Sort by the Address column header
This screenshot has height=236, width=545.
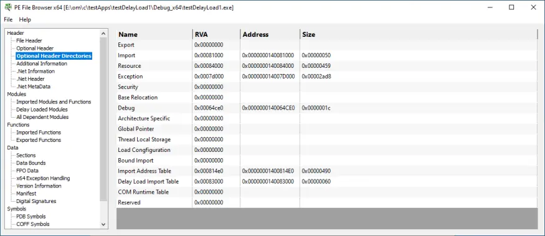[x=270, y=34]
